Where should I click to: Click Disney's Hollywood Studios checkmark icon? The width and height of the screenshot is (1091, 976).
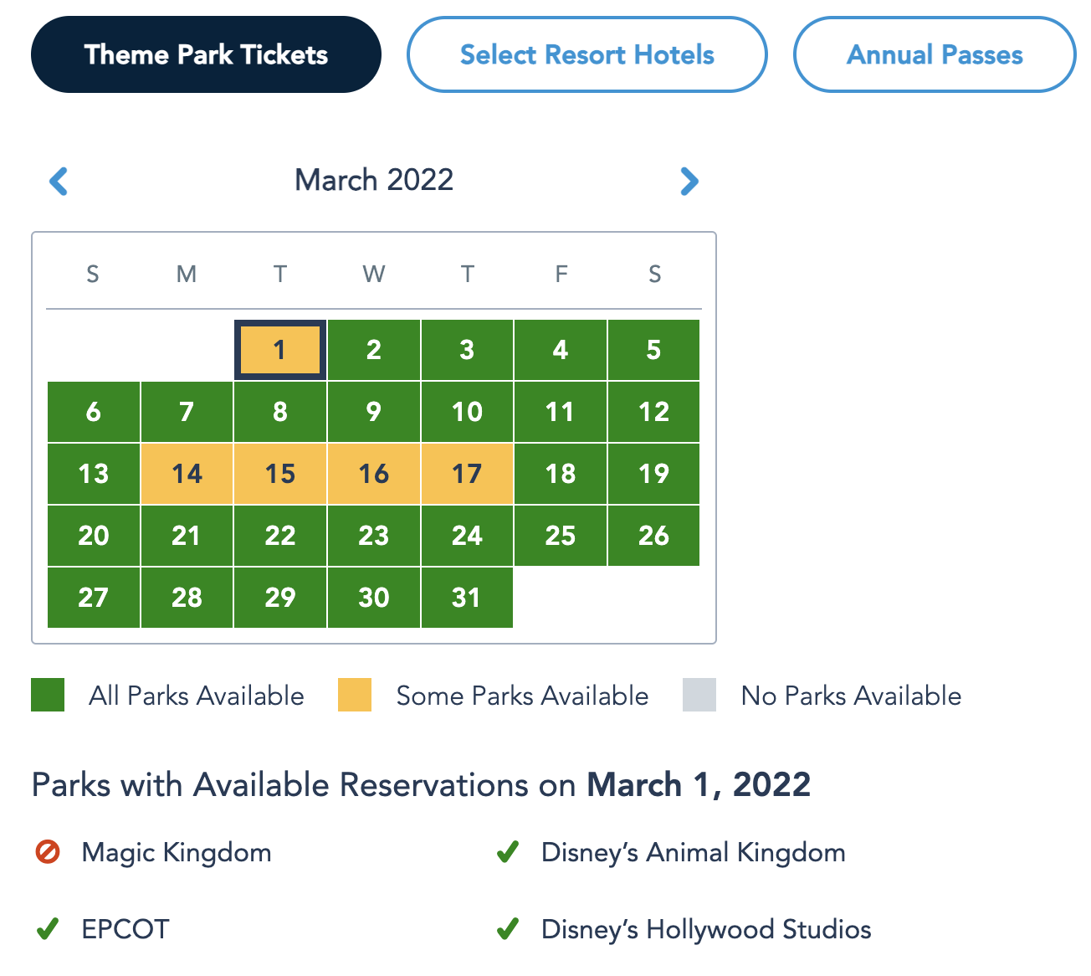point(508,929)
